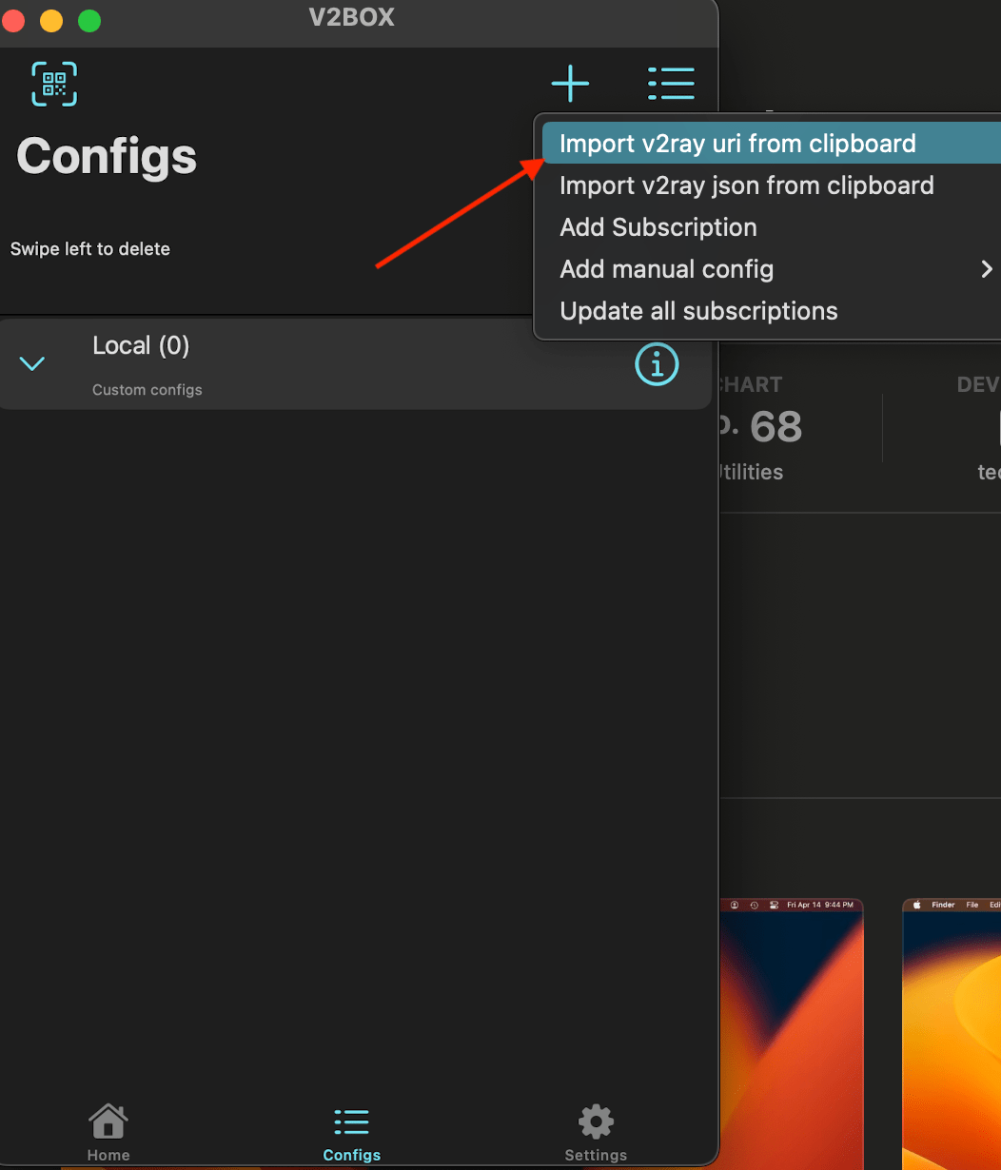Screen dimensions: 1001x1170
Task: Click Update all subscriptions
Action: tap(771, 311)
